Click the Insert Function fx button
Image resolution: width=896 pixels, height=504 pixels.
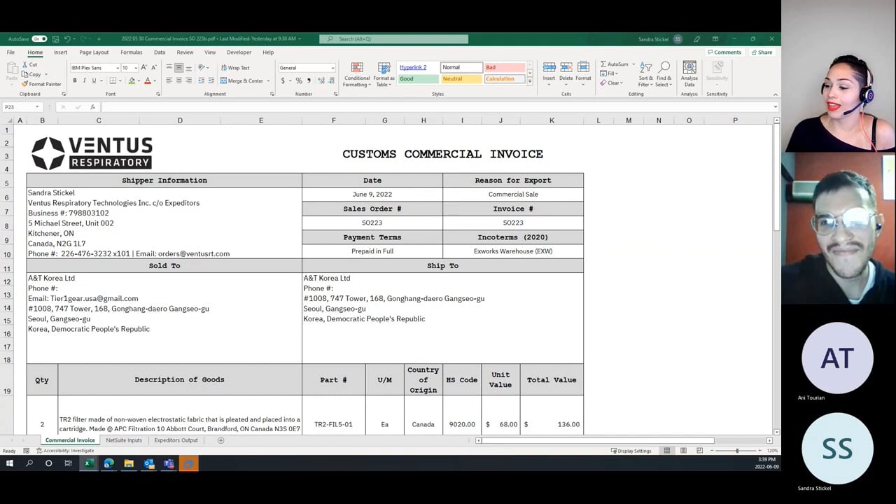point(92,107)
